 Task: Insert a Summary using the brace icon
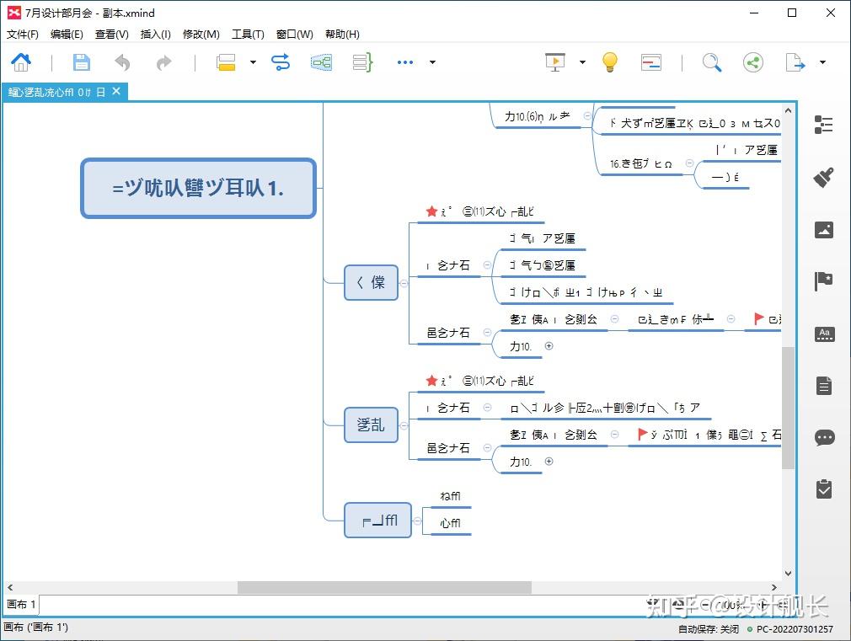coord(361,62)
